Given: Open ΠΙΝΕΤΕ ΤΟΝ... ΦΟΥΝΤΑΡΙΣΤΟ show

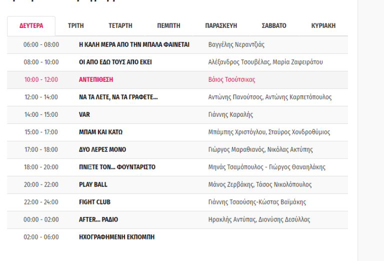Looking at the screenshot, I should pyautogui.click(x=117, y=167).
